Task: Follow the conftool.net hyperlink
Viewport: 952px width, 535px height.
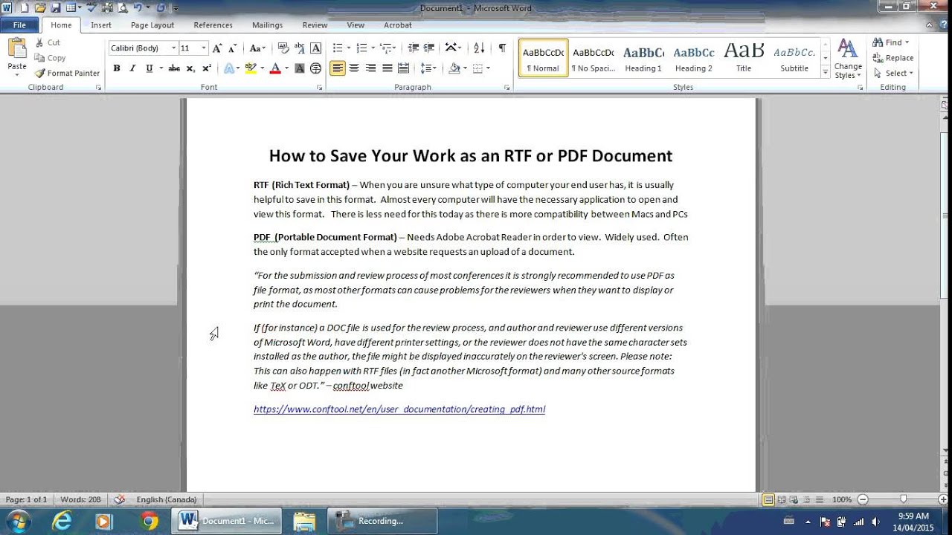Action: click(399, 409)
